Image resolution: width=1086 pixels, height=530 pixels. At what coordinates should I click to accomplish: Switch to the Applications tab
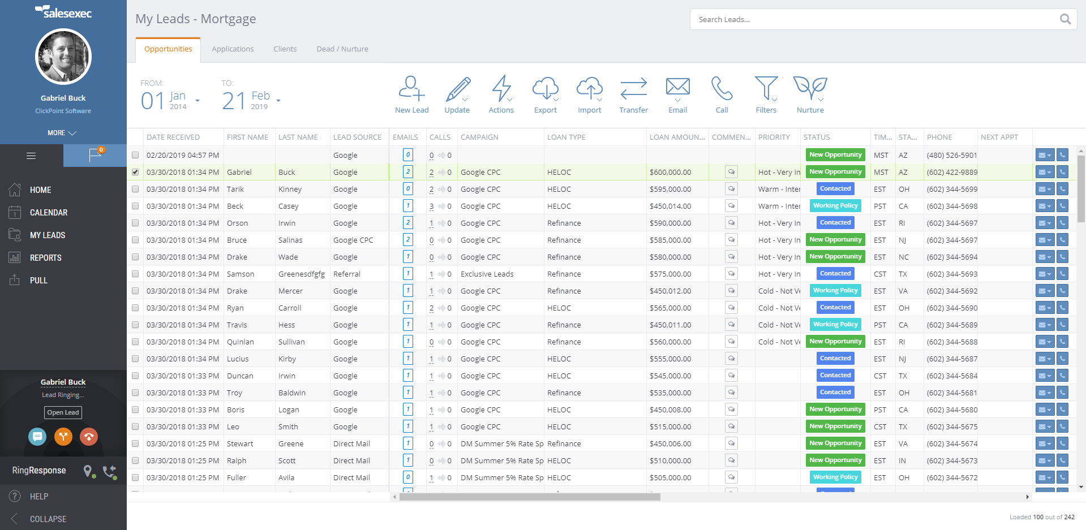[x=233, y=49]
